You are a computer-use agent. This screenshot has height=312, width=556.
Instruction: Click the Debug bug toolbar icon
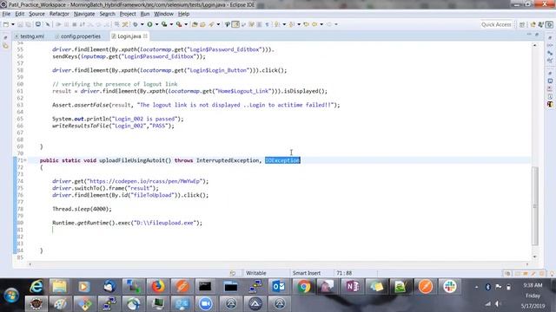[136, 24]
